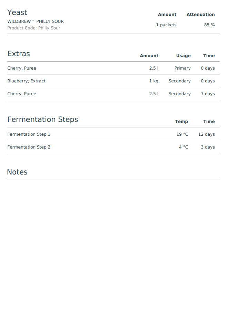The image size is (227, 313).
Task: Click the Notes section heading
Action: pos(17,172)
